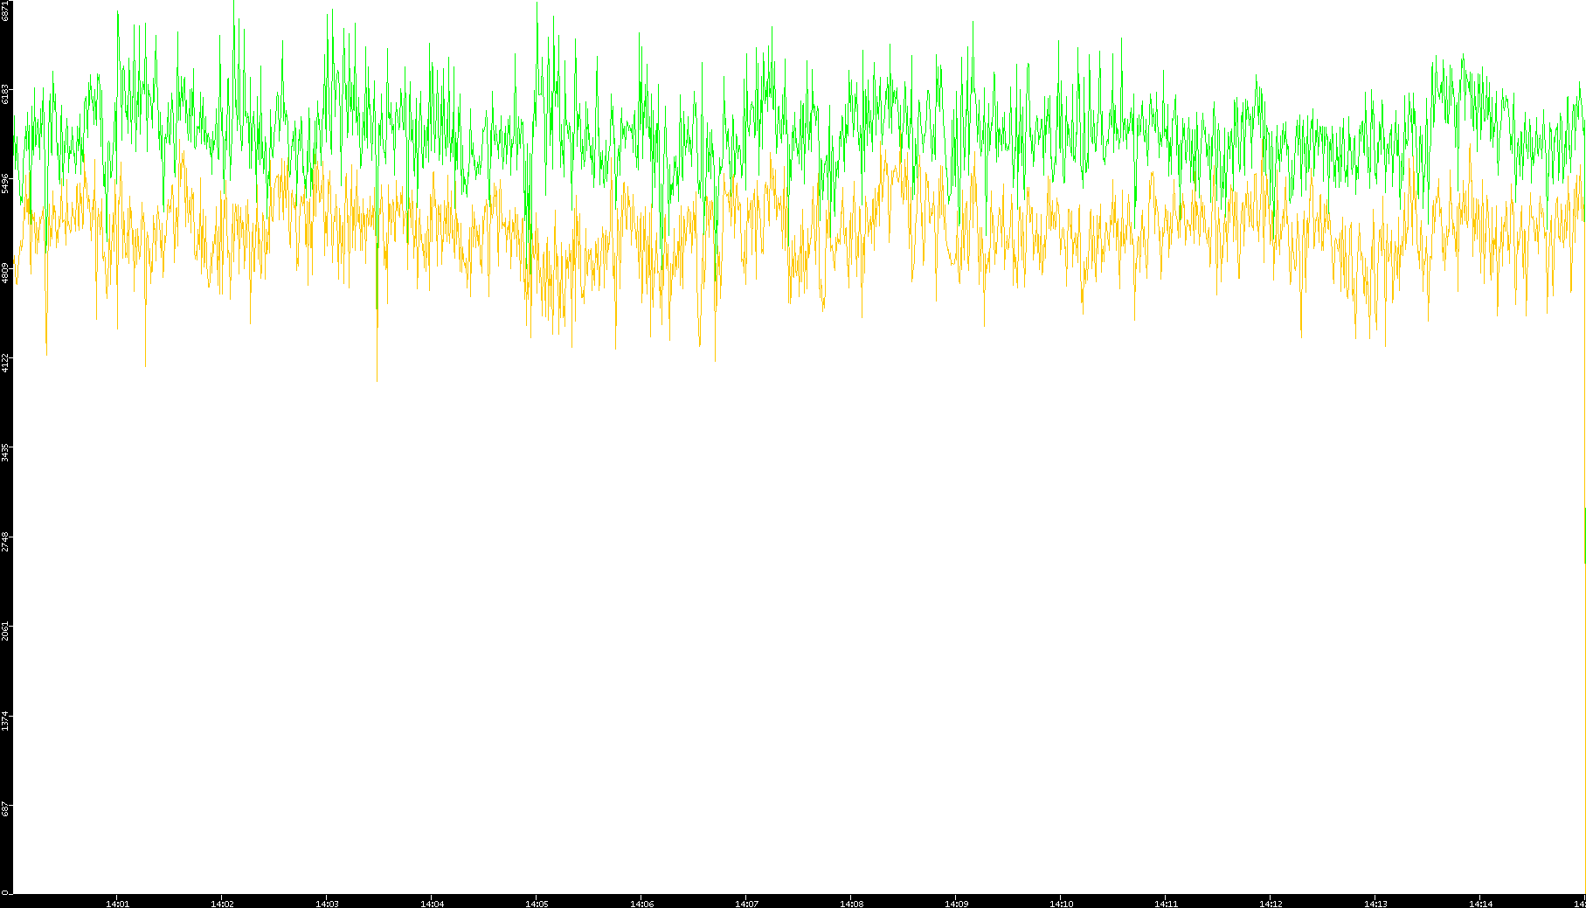Select the 14:11 time marker
Image resolution: width=1586 pixels, height=908 pixels.
point(1166,903)
